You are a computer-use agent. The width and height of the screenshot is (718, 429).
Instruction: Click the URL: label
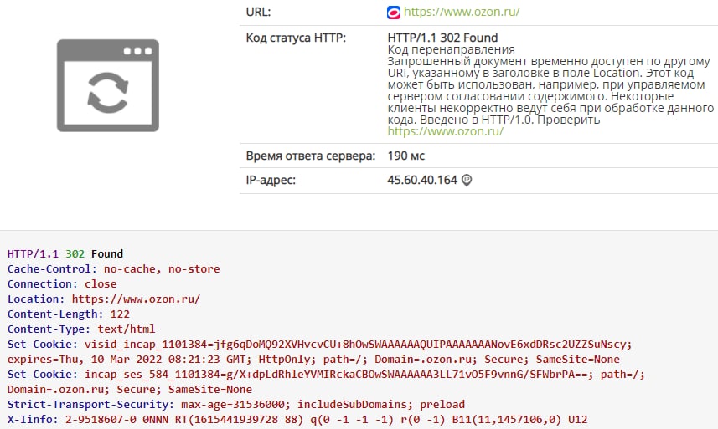click(258, 12)
